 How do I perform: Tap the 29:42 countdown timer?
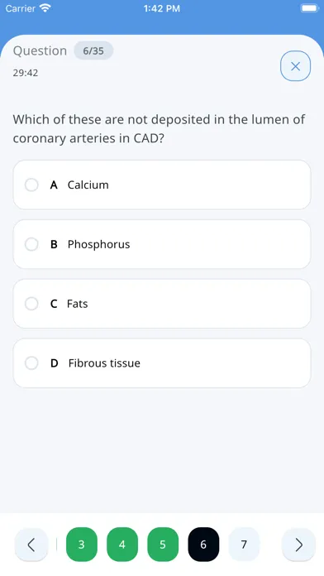[26, 73]
